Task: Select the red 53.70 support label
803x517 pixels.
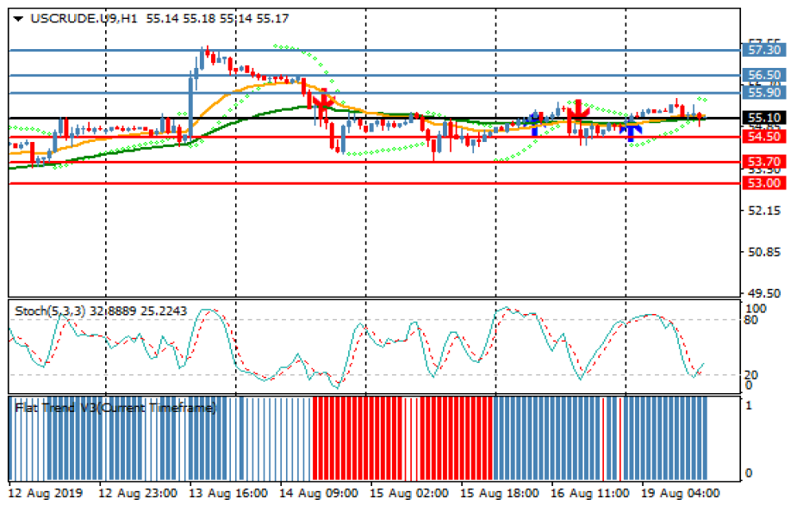Action: (x=764, y=162)
